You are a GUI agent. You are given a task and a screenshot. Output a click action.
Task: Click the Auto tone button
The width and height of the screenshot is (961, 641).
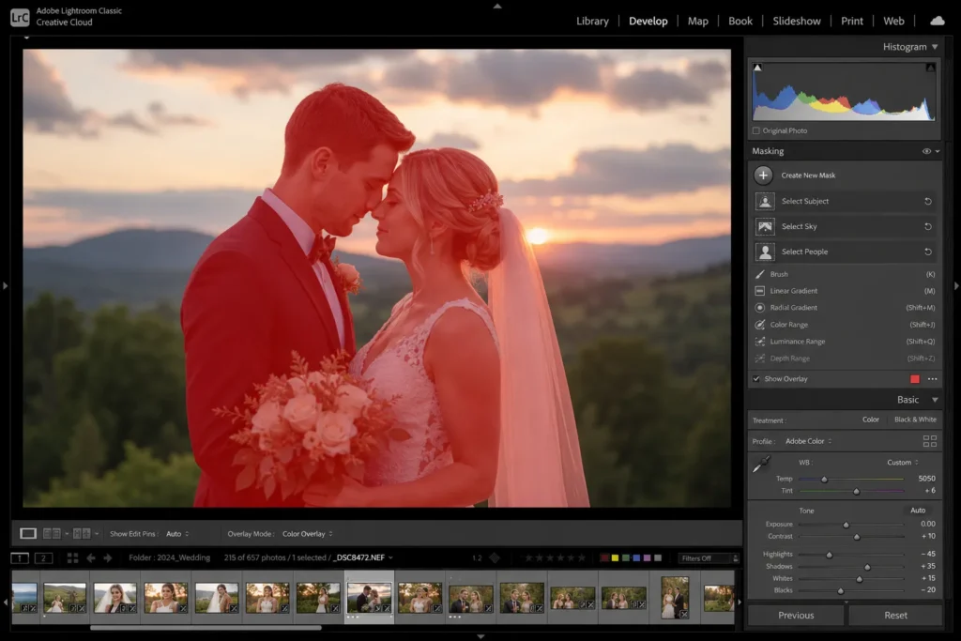point(918,511)
